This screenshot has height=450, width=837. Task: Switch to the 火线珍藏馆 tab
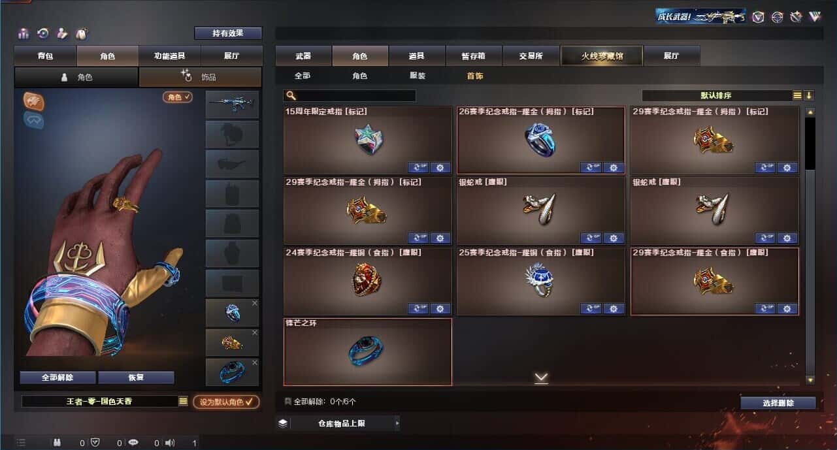pyautogui.click(x=602, y=56)
